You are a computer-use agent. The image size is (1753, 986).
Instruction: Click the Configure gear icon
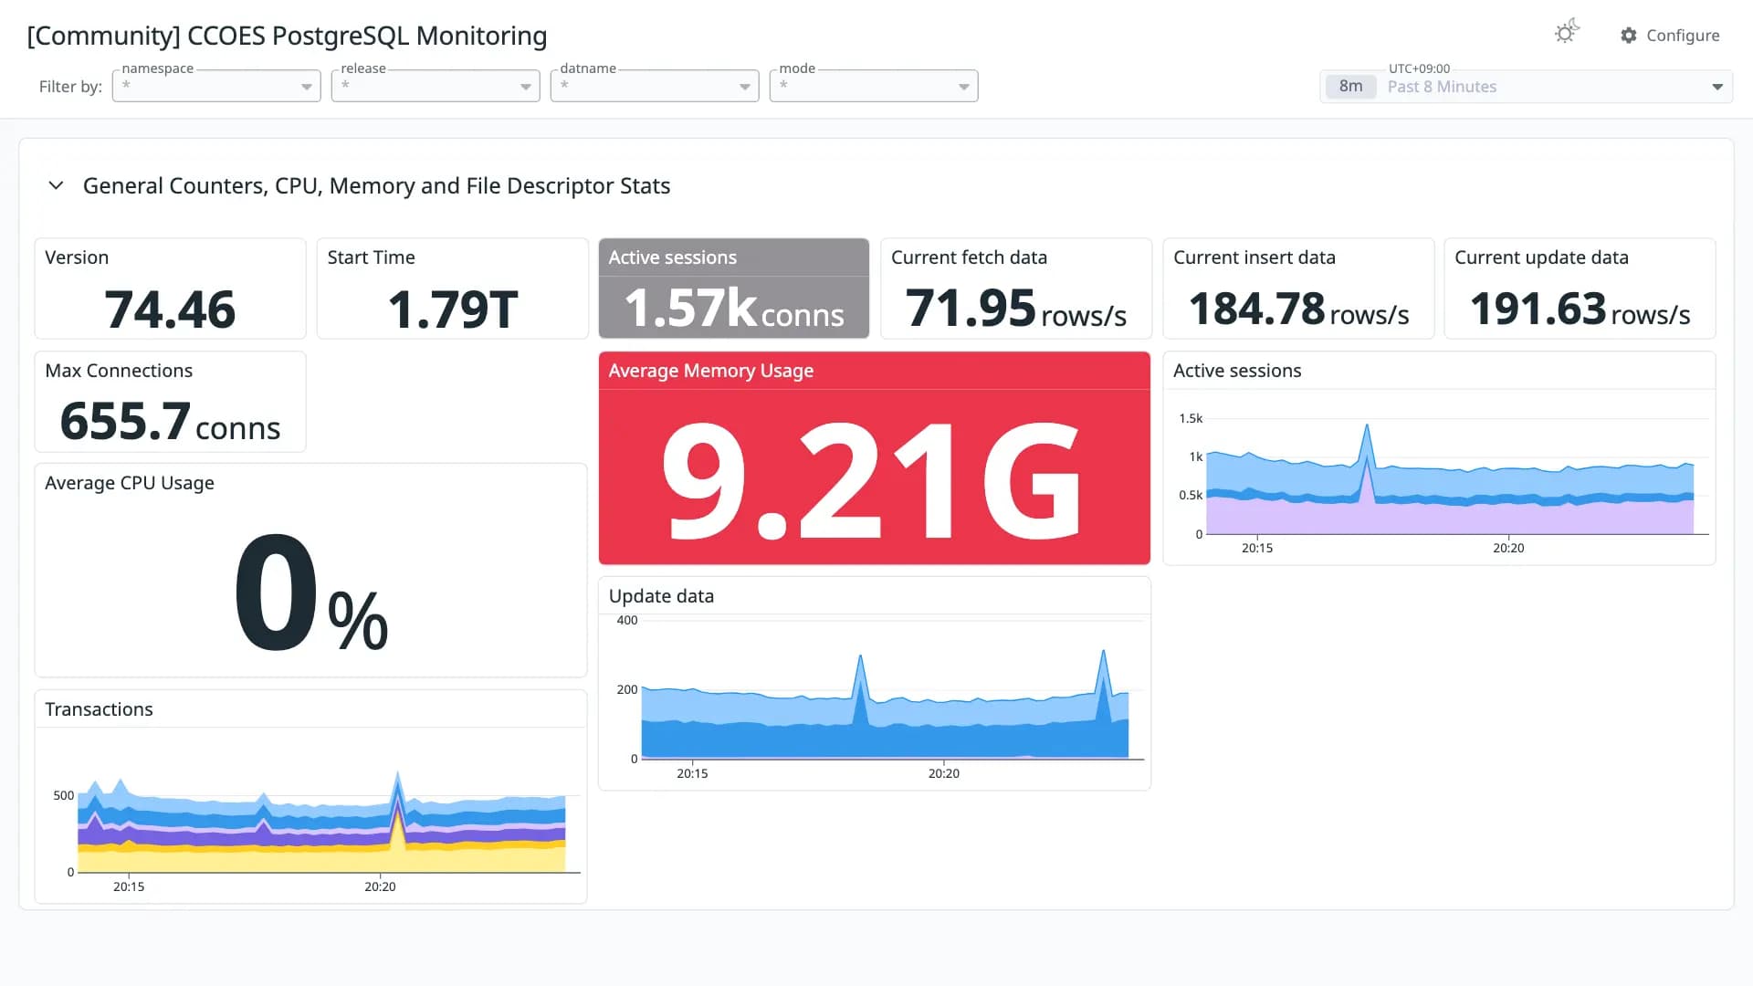pyautogui.click(x=1629, y=36)
